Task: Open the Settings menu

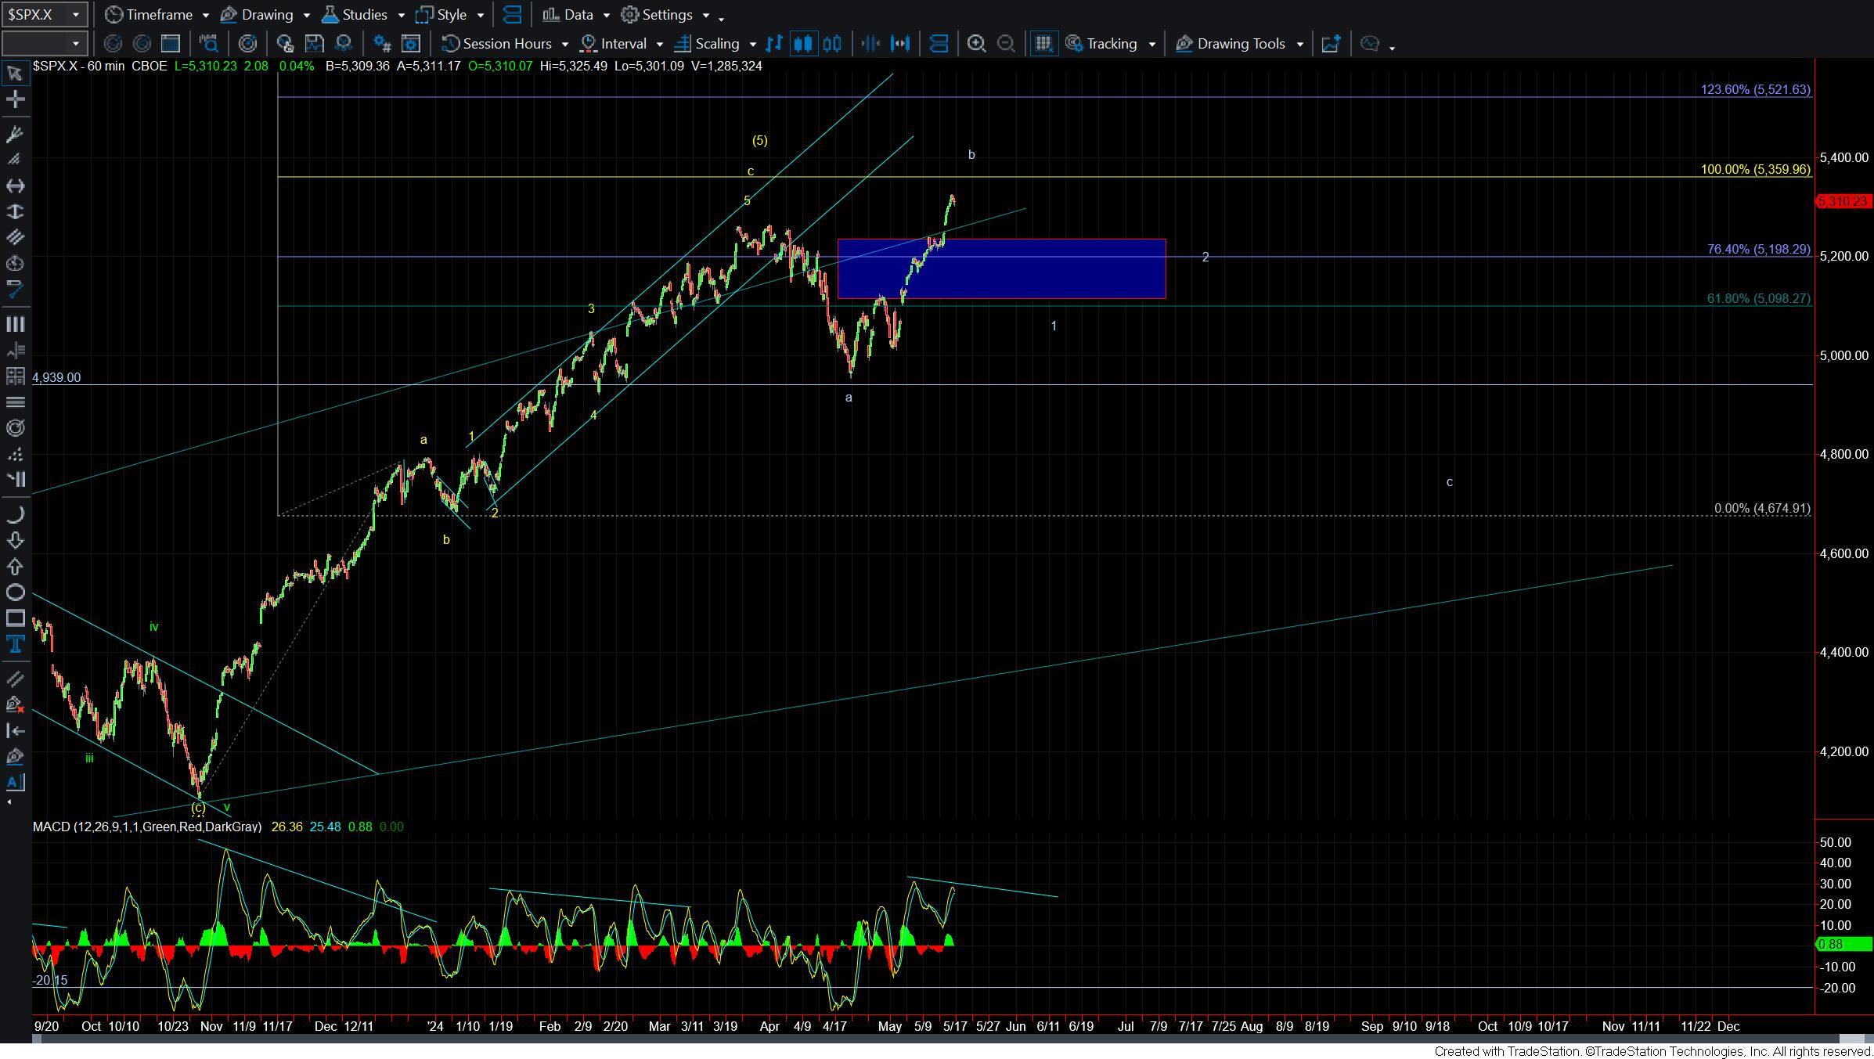Action: (x=657, y=15)
